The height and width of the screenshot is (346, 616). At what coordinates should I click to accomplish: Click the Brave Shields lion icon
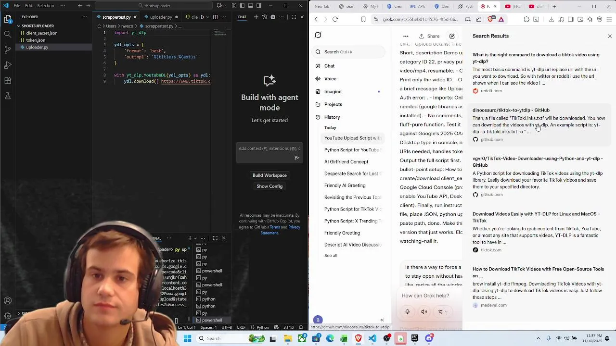[x=491, y=19]
